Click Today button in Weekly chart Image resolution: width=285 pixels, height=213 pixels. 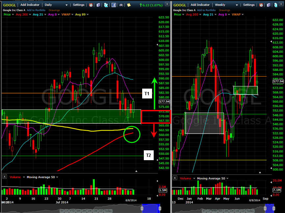point(250,211)
